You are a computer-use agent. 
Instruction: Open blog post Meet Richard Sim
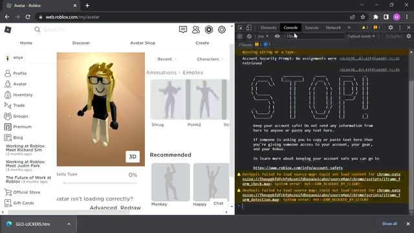point(25,148)
